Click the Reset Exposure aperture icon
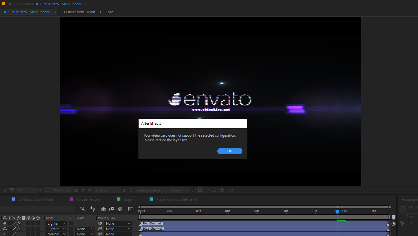This screenshot has width=418, height=236. pyautogui.click(x=222, y=190)
